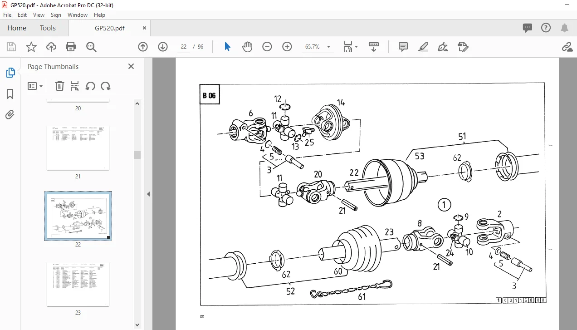Zoom out with the minus icon
The height and width of the screenshot is (330, 577).
pyautogui.click(x=267, y=47)
